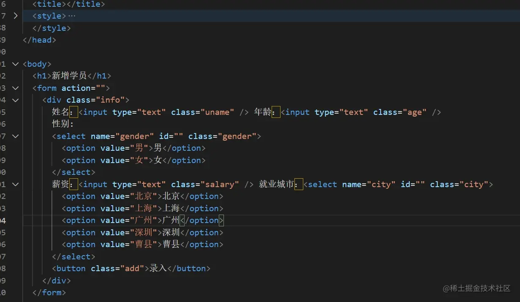Collapse the div class info fold arrow
The image size is (520, 302).
tap(16, 100)
